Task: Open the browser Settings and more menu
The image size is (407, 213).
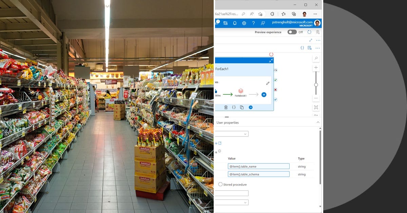Action: [315, 14]
